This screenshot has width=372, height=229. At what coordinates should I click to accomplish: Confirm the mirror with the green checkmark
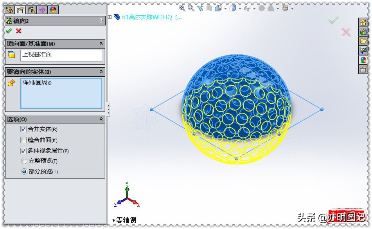click(8, 31)
